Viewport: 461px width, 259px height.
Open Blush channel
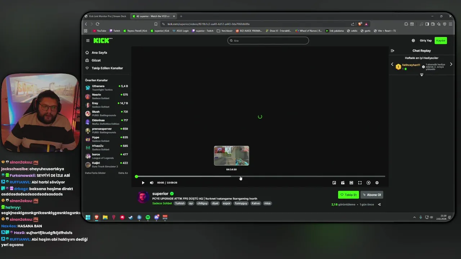tap(107, 113)
